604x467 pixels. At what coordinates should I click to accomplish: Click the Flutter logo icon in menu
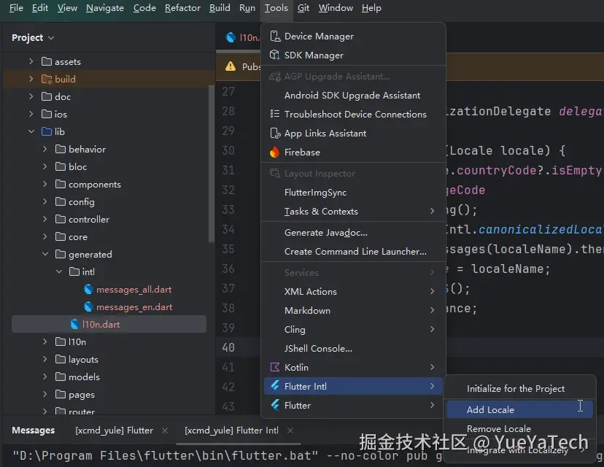pyautogui.click(x=275, y=405)
